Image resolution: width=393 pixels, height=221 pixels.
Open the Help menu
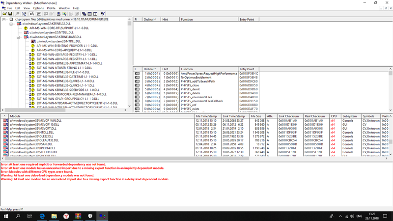pyautogui.click(x=76, y=8)
